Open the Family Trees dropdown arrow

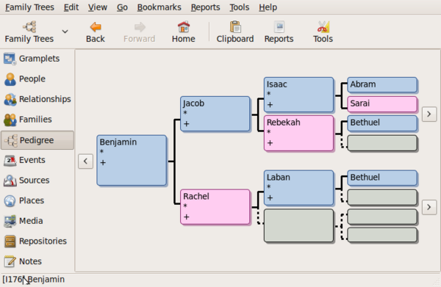[x=65, y=32]
